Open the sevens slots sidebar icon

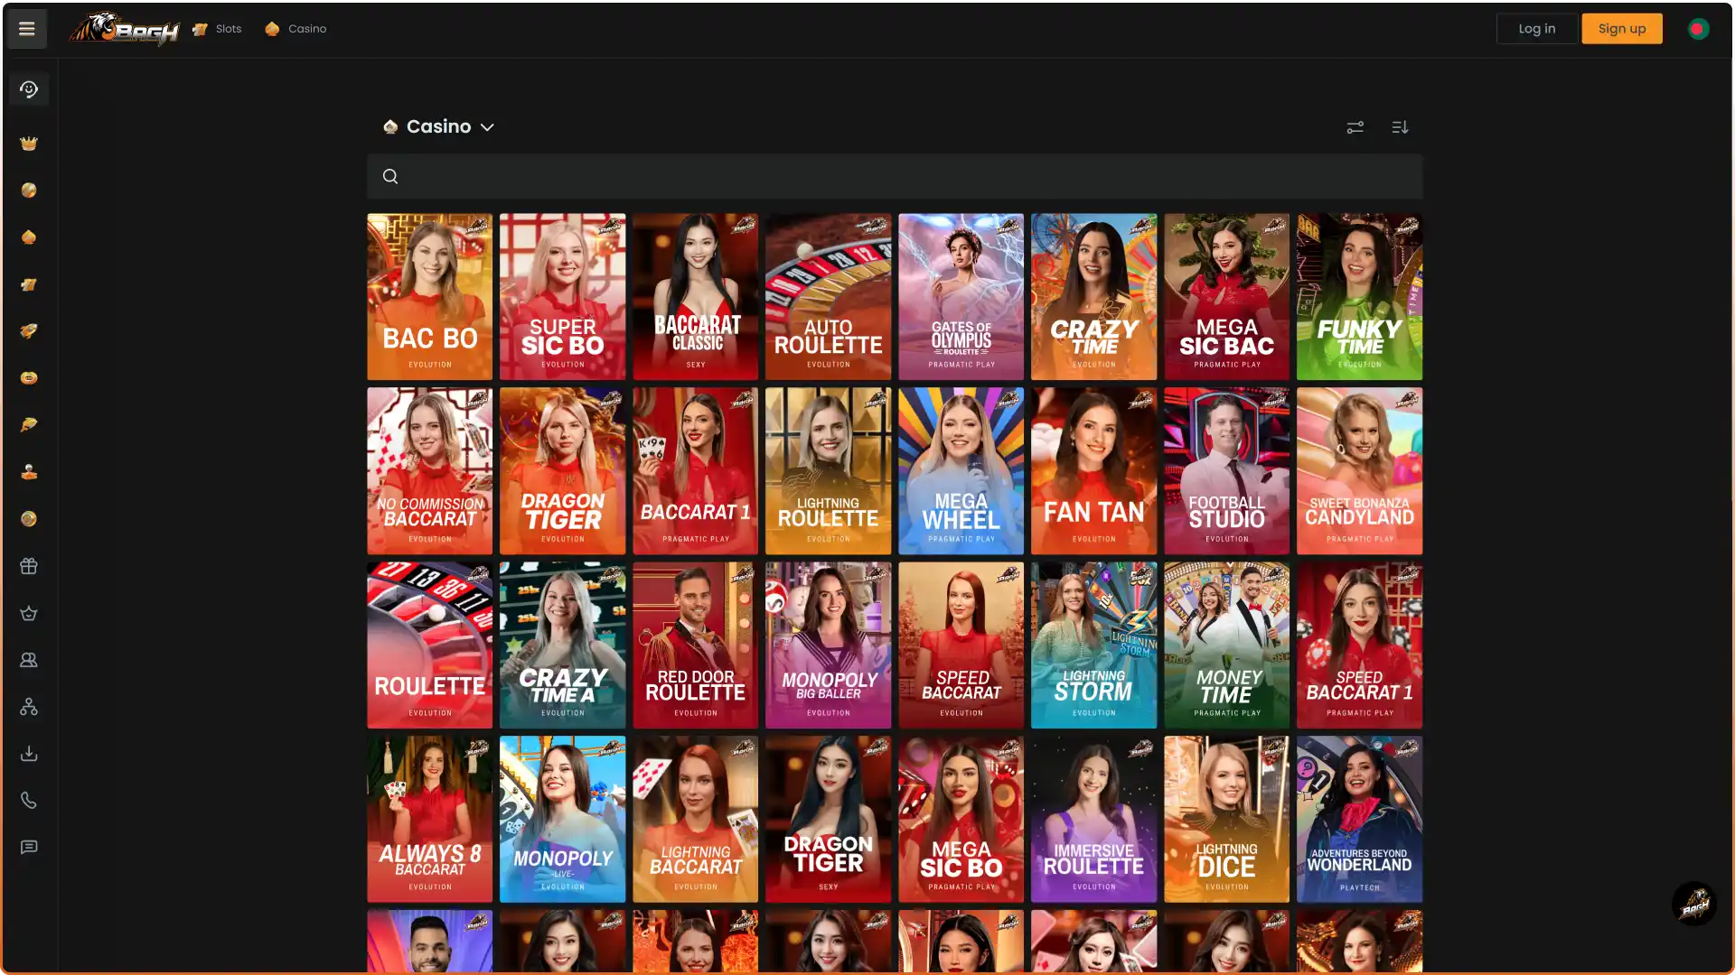tap(29, 284)
